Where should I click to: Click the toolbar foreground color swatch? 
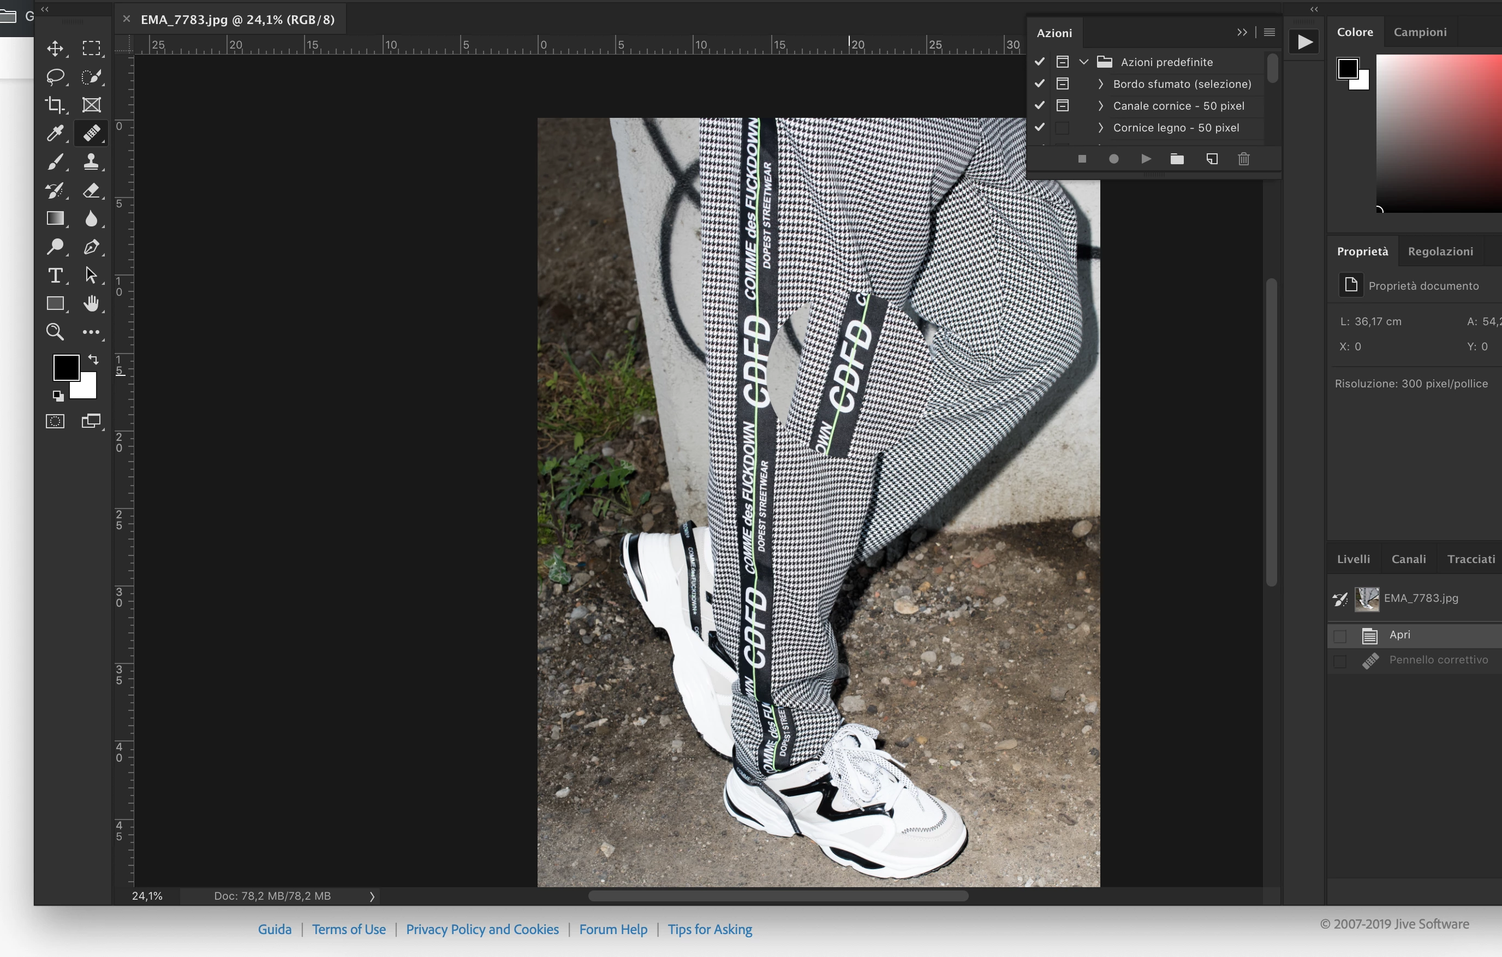(x=65, y=367)
